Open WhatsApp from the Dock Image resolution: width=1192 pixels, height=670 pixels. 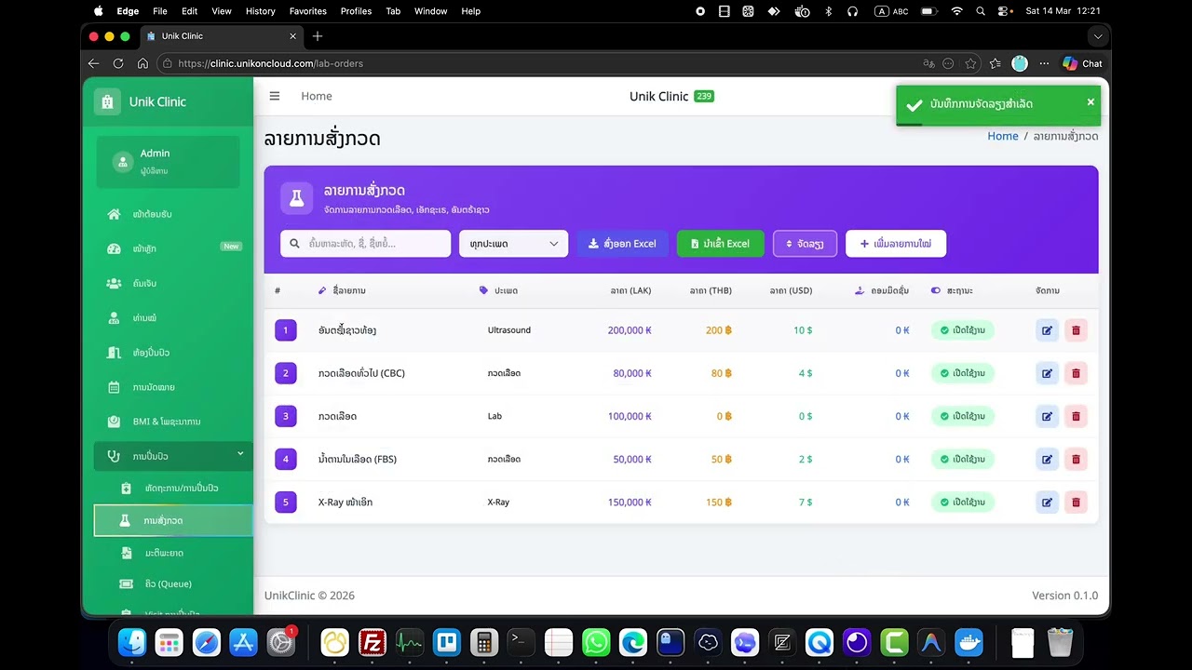(x=596, y=642)
